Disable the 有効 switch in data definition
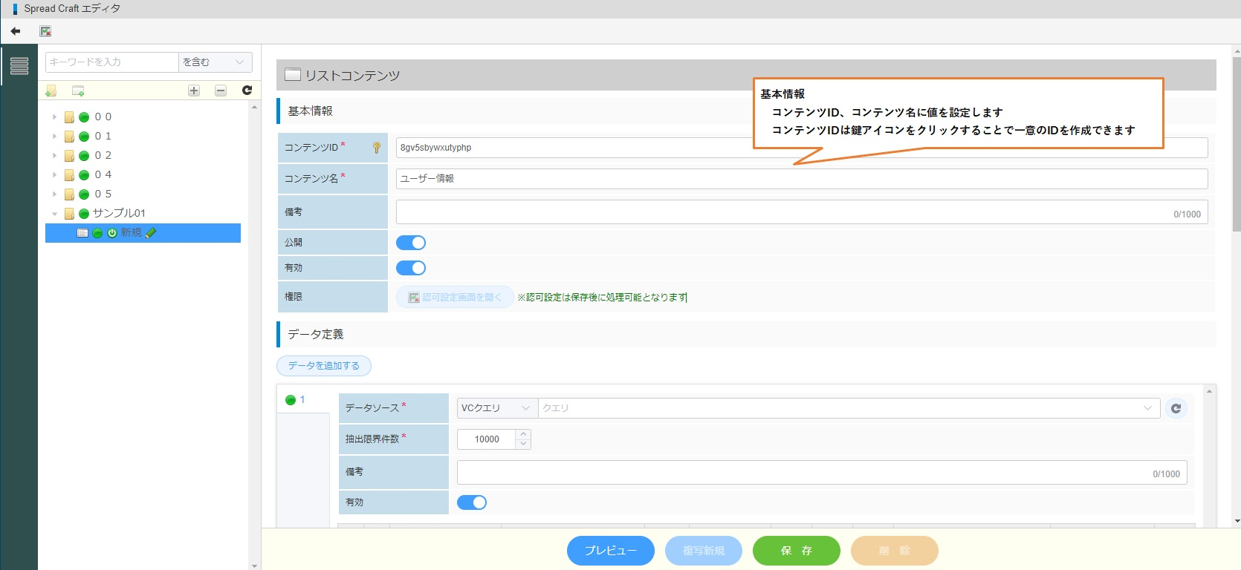The width and height of the screenshot is (1241, 570). [472, 502]
